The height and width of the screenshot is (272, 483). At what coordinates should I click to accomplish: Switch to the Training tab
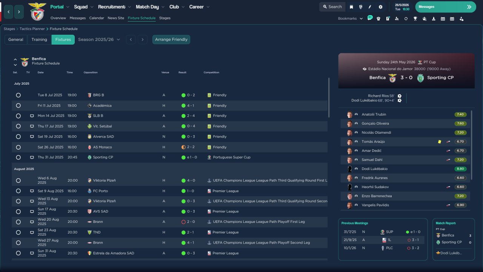39,40
